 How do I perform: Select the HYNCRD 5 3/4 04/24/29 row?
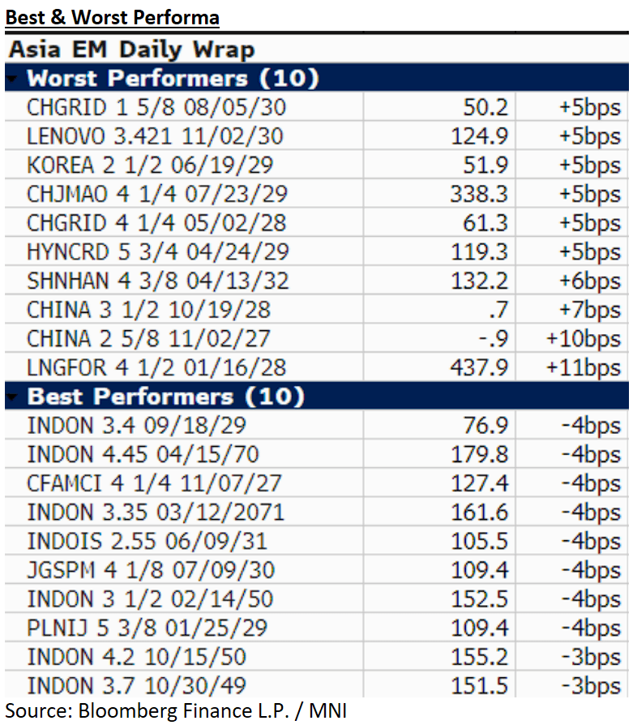pos(157,252)
